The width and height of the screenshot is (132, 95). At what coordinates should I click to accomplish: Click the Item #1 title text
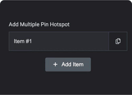point(23,41)
